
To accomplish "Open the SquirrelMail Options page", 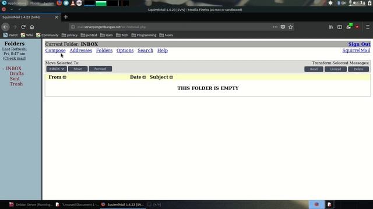I will [125, 51].
